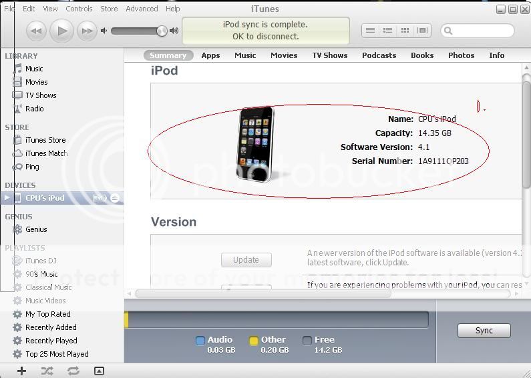Screen dimensions: 531x378
Task: Click the low volume speaker icon
Action: [x=104, y=31]
